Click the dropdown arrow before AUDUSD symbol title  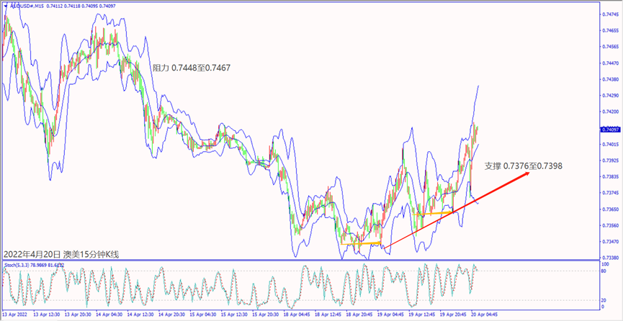point(5,6)
